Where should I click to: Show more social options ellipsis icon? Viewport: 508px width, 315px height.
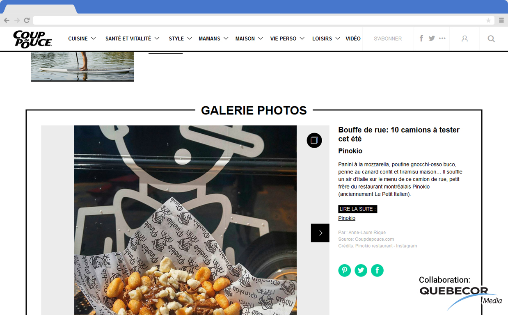click(x=442, y=38)
